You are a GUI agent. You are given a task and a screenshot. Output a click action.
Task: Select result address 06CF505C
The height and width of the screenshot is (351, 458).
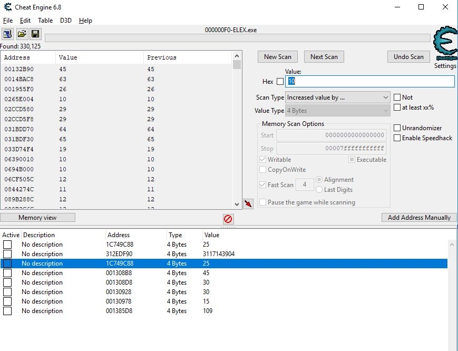tap(19, 179)
